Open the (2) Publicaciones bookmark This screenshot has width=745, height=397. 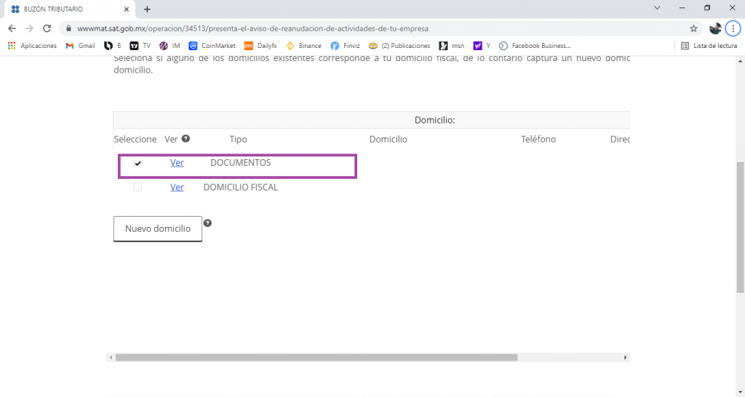coord(399,46)
